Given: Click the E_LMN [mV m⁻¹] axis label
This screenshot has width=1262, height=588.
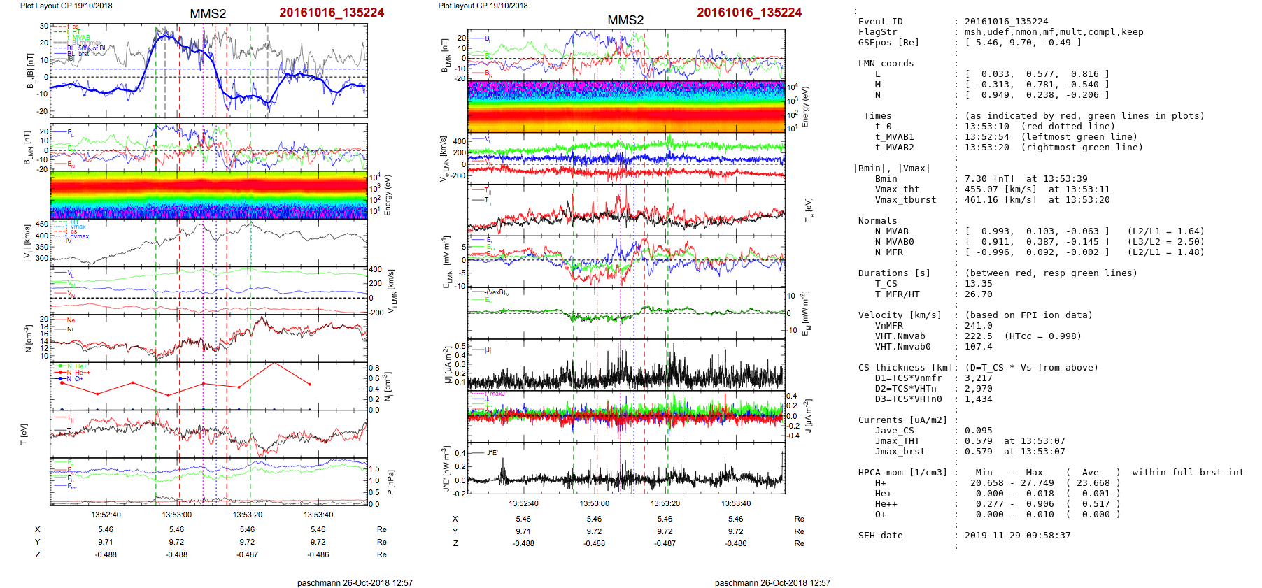Looking at the screenshot, I should coord(446,262).
